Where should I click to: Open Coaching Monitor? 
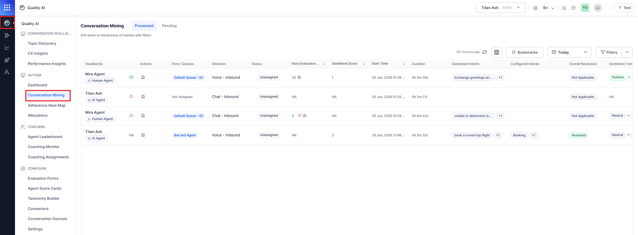44,147
